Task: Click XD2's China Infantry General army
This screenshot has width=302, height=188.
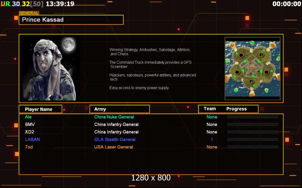Action: [116, 132]
